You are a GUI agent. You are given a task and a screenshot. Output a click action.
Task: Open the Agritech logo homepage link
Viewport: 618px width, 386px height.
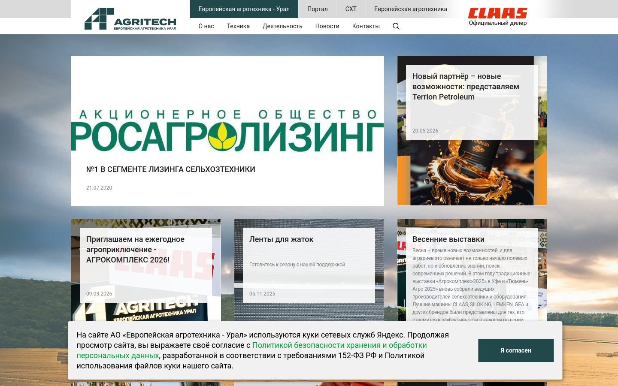(130, 19)
